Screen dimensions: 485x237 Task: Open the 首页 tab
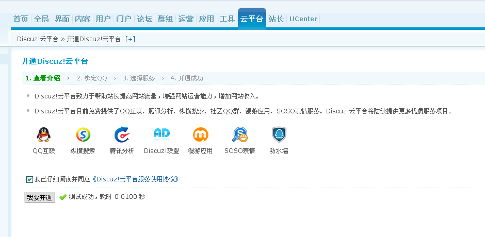tap(21, 19)
